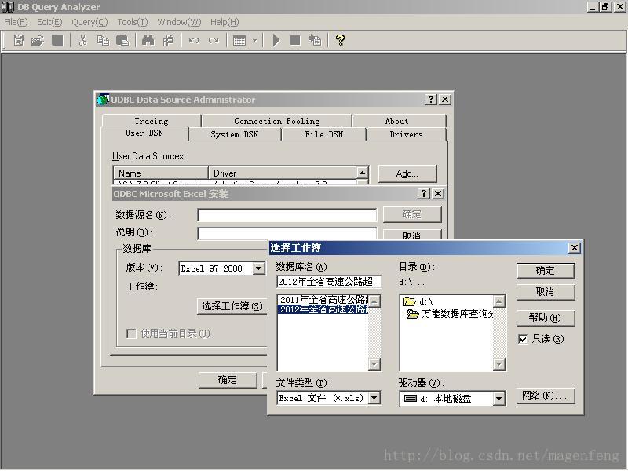This screenshot has height=471, width=628.
Task: Click the New query toolbar icon
Action: coord(18,40)
